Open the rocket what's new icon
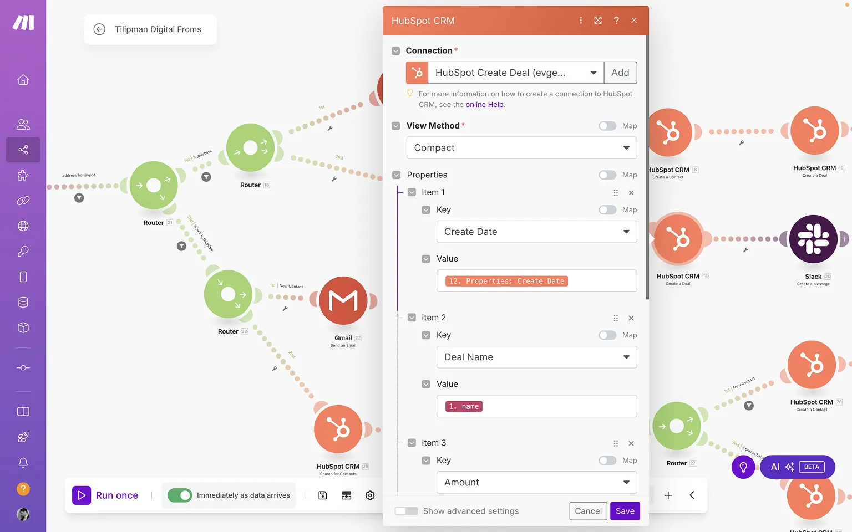The image size is (852, 532). pos(23,437)
